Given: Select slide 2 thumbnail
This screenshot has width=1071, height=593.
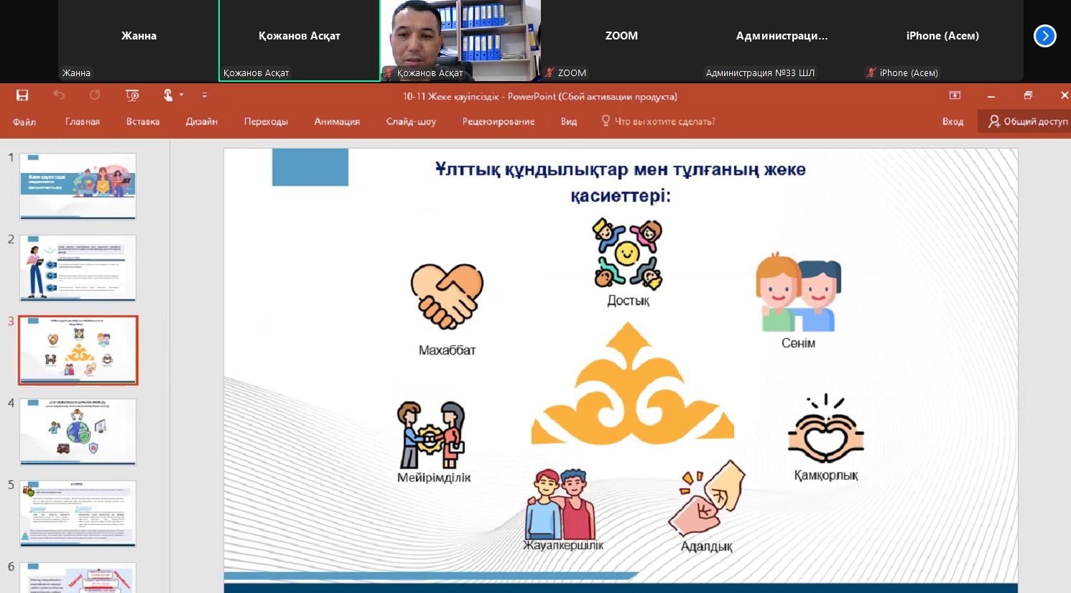Looking at the screenshot, I should click(78, 269).
